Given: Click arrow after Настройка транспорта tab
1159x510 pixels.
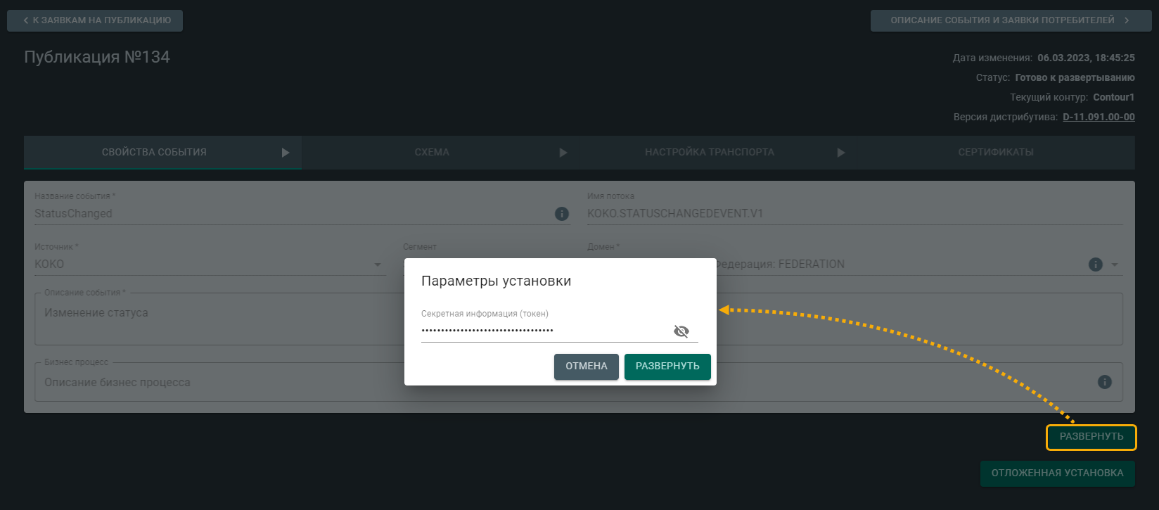Looking at the screenshot, I should pos(840,153).
